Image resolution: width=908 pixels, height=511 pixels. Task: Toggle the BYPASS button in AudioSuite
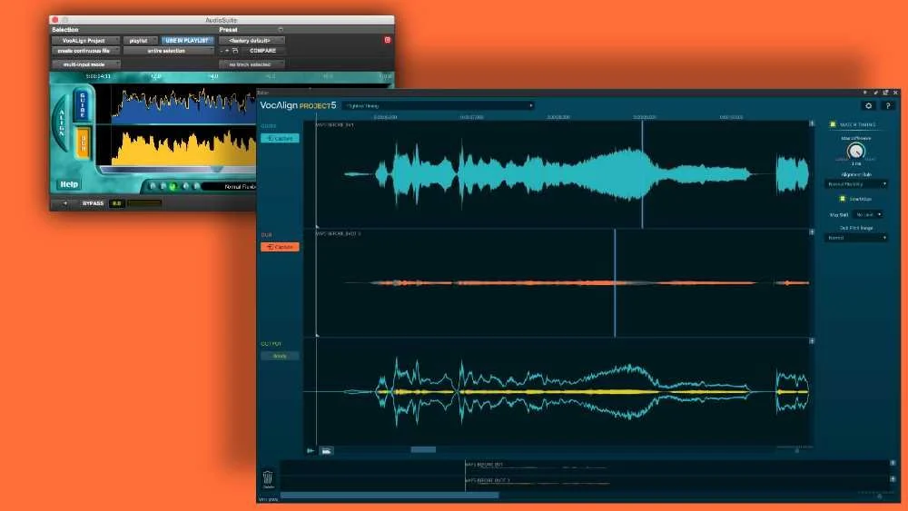[93, 203]
